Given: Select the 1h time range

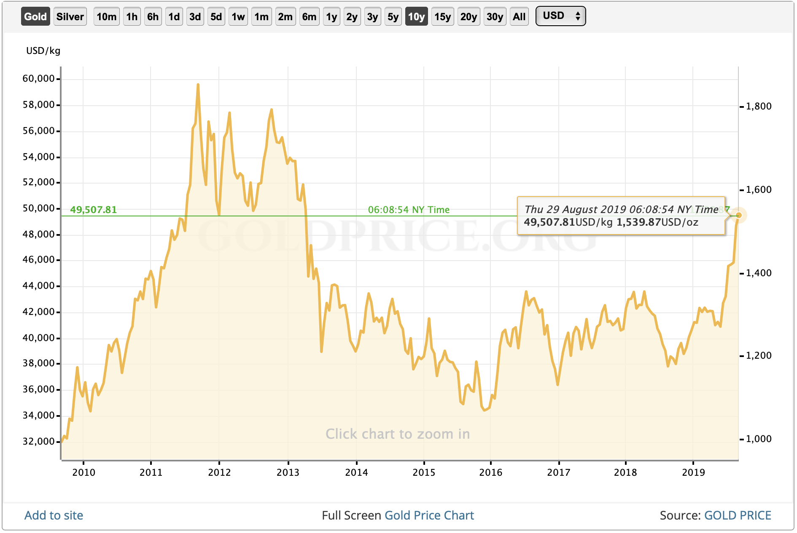Looking at the screenshot, I should pyautogui.click(x=132, y=17).
